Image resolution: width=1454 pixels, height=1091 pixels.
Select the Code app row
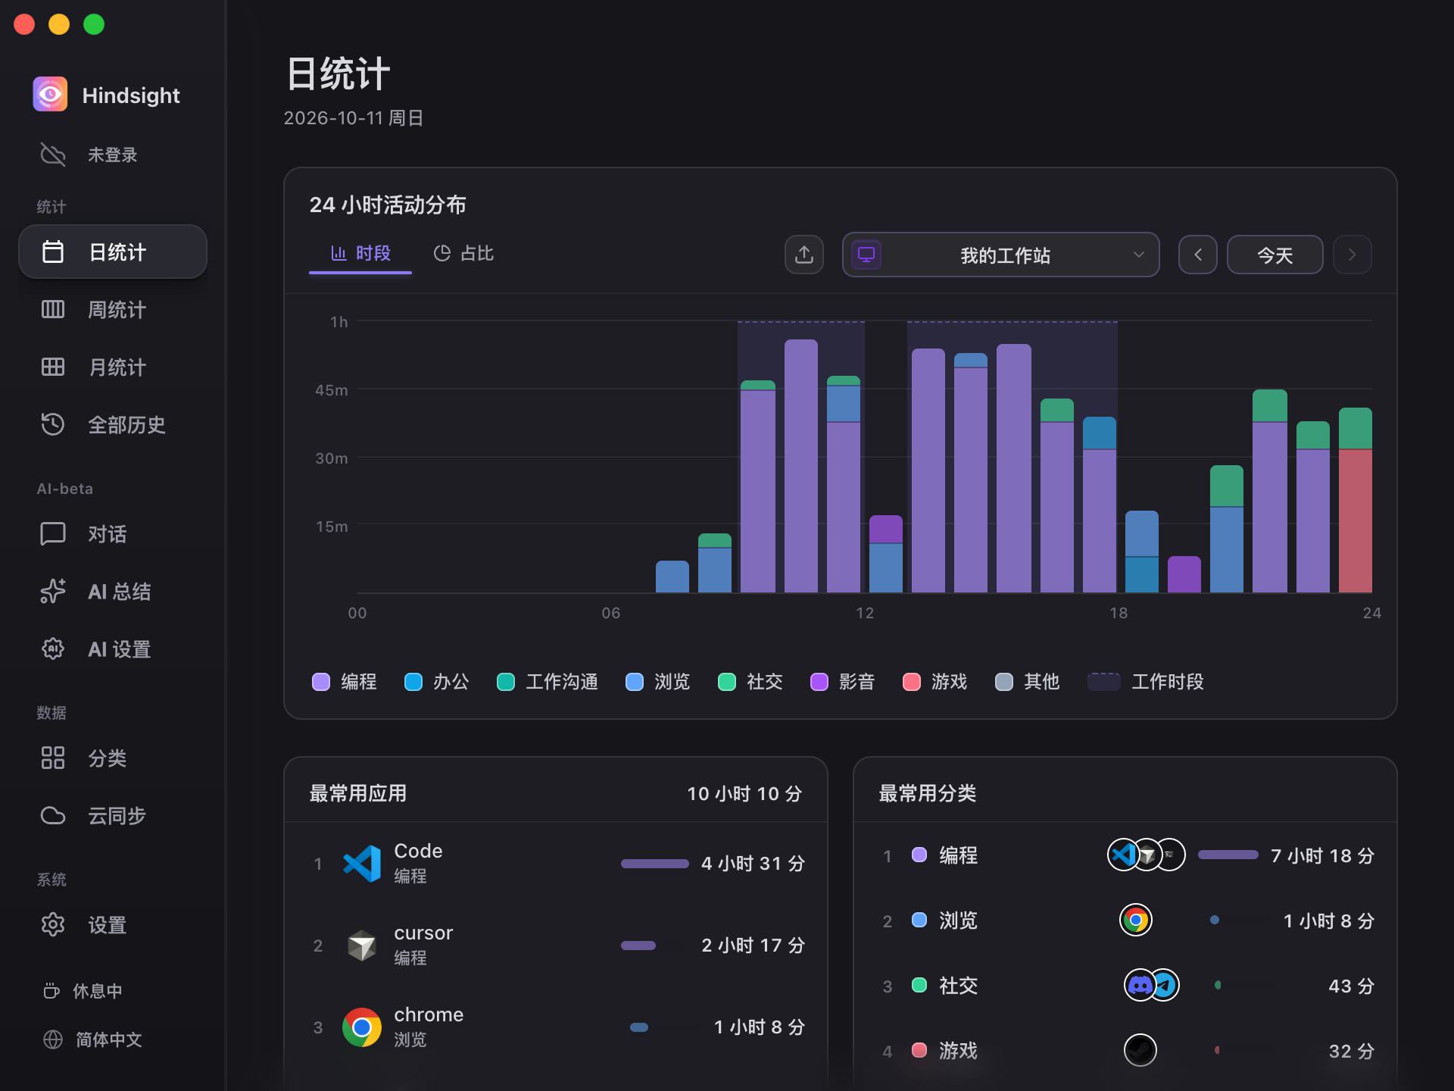tap(556, 864)
